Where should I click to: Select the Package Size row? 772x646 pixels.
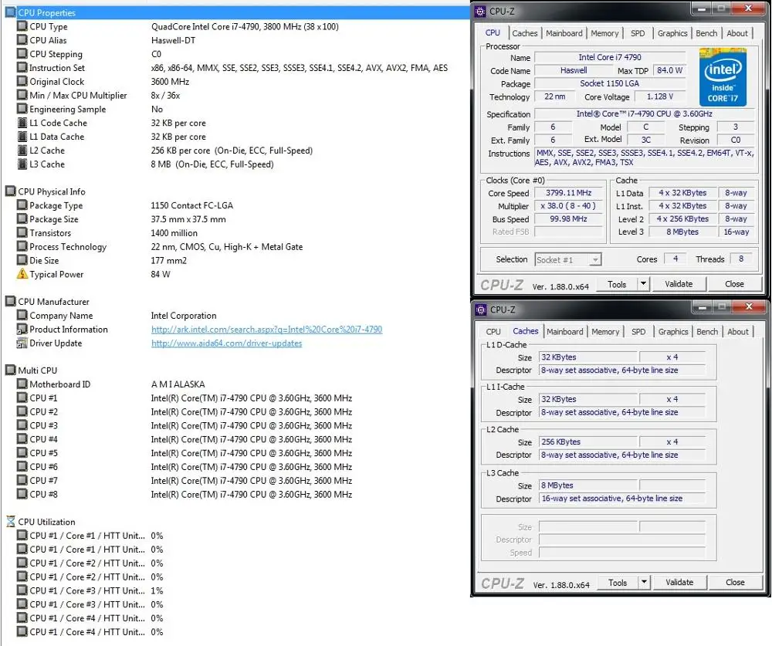[x=236, y=219]
